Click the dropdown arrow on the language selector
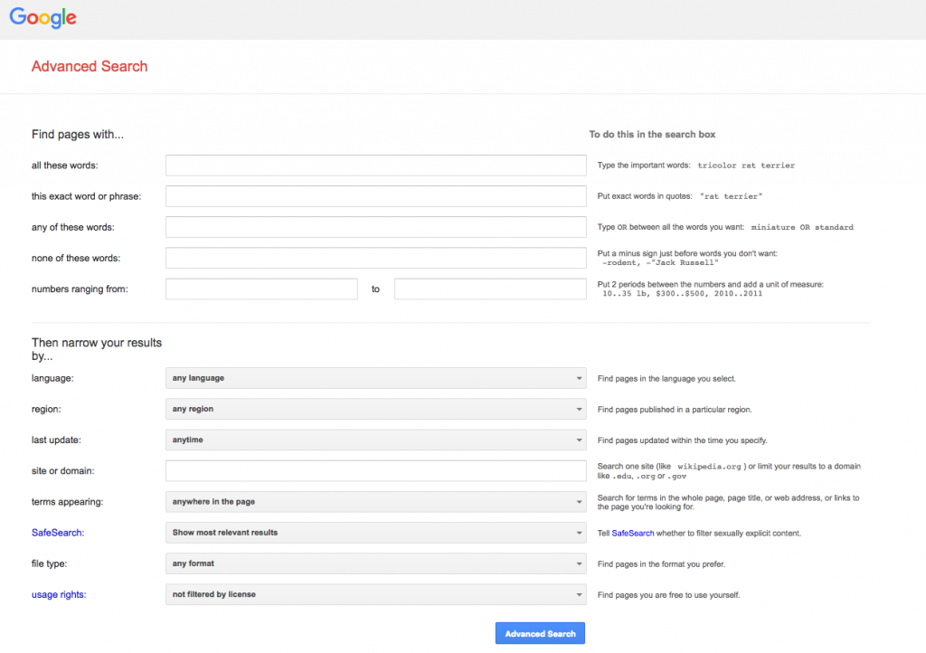The width and height of the screenshot is (926, 653). (578, 378)
